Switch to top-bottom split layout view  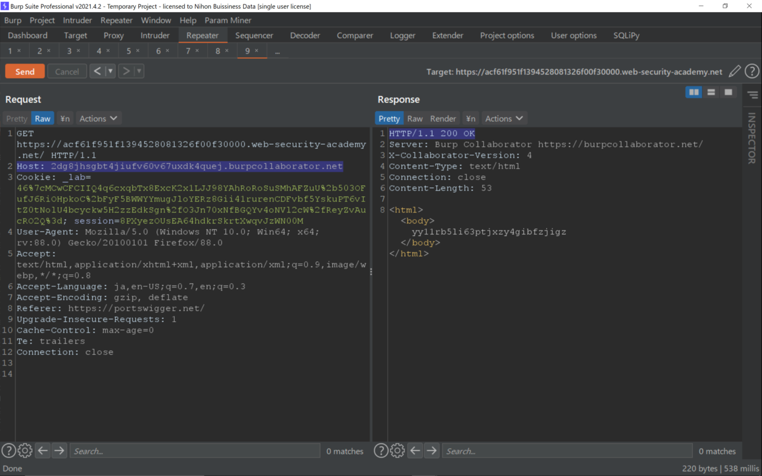pos(711,93)
